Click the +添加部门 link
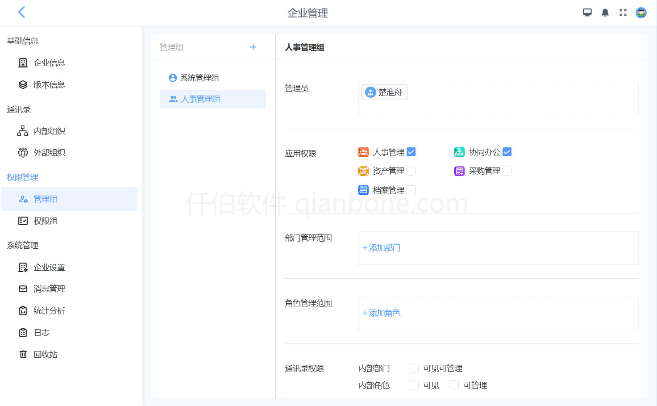 381,248
